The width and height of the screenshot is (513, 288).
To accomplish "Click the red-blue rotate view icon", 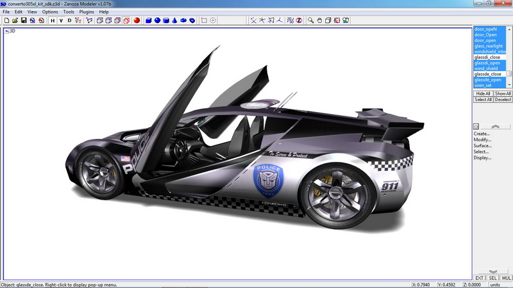I will tap(337, 20).
